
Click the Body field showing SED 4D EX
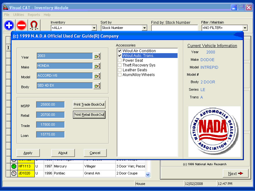pyautogui.click(x=65, y=86)
